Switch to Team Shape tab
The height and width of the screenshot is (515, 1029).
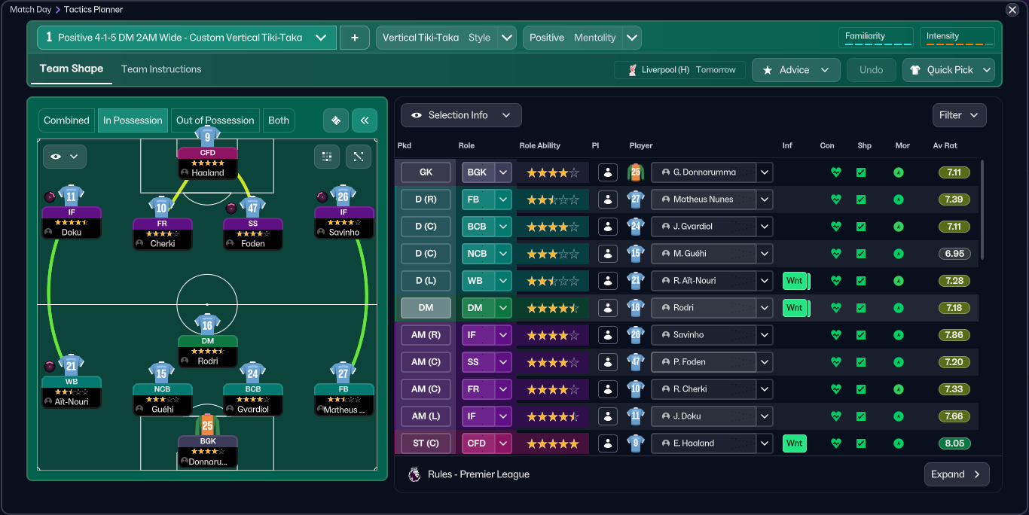pyautogui.click(x=72, y=69)
